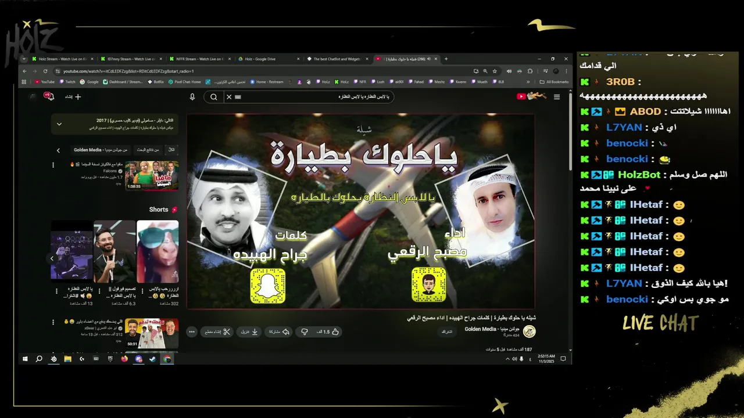Open Windows taskbar search
The width and height of the screenshot is (744, 418).
[x=39, y=359]
